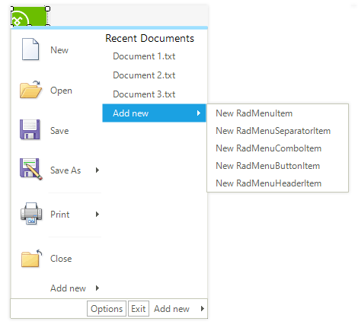358x331 pixels.
Task: Click the blank page New icon
Action: (x=30, y=49)
